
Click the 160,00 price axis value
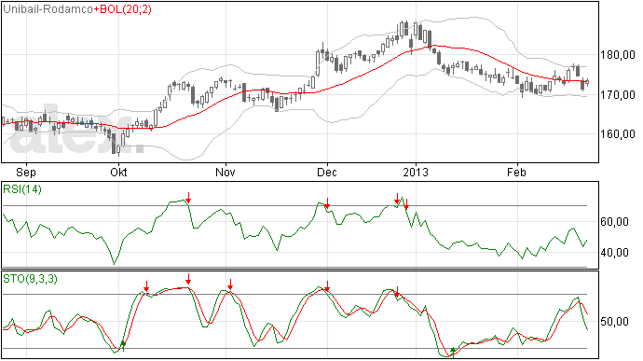617,134
